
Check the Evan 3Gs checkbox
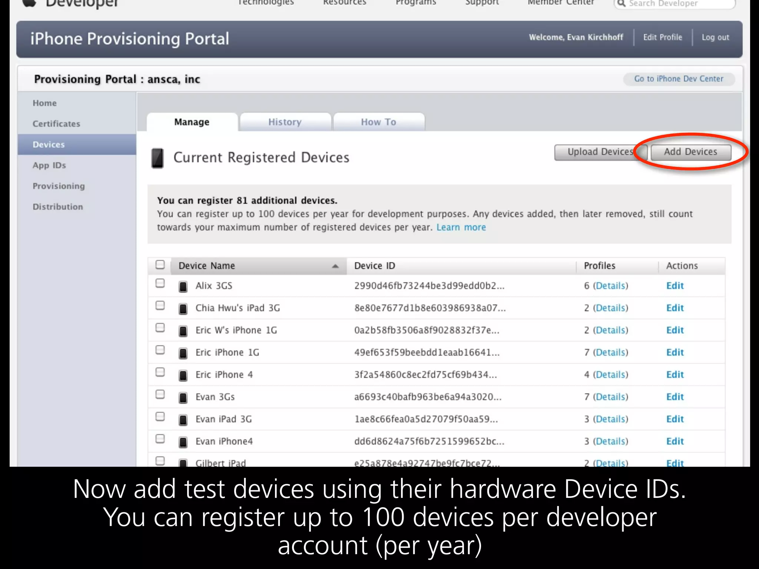click(x=160, y=395)
